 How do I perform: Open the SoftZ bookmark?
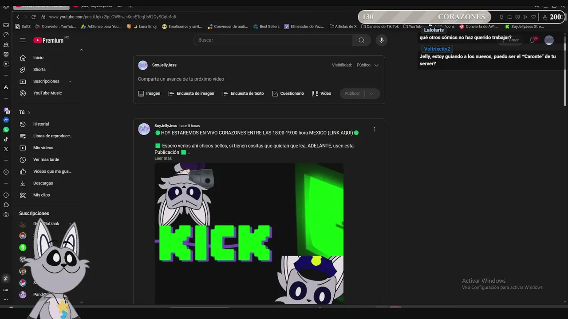point(23,27)
